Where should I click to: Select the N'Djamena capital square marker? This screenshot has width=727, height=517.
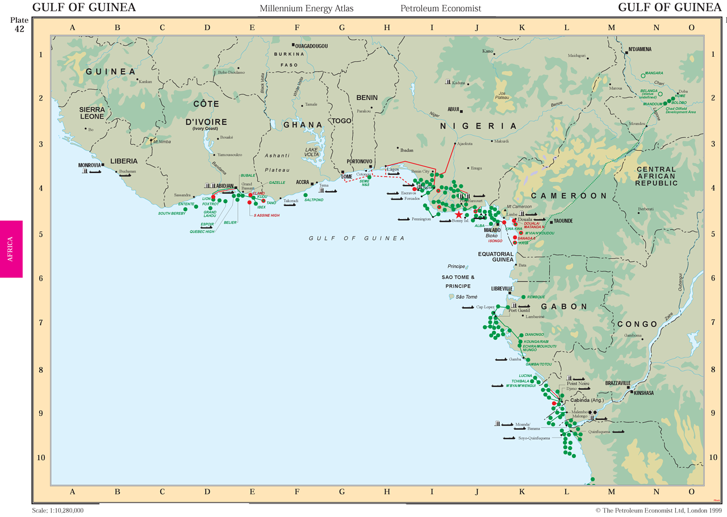click(x=626, y=52)
